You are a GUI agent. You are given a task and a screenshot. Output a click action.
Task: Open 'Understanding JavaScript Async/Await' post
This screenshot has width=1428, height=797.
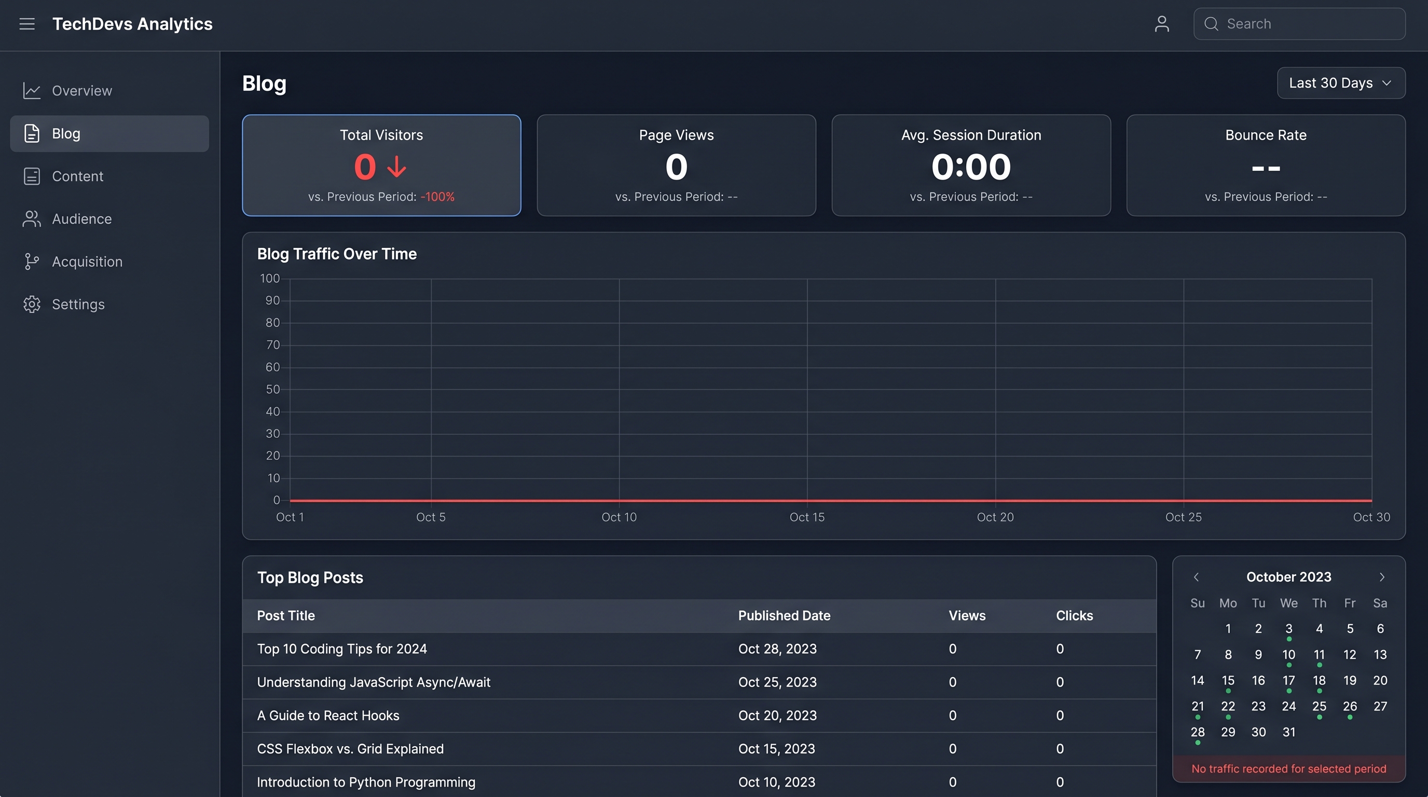click(x=699, y=682)
